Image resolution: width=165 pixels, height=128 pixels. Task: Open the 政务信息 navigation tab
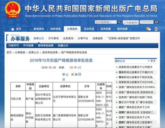pos(55,29)
